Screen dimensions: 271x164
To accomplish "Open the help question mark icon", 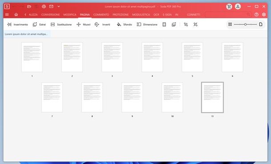I will click(x=256, y=15).
